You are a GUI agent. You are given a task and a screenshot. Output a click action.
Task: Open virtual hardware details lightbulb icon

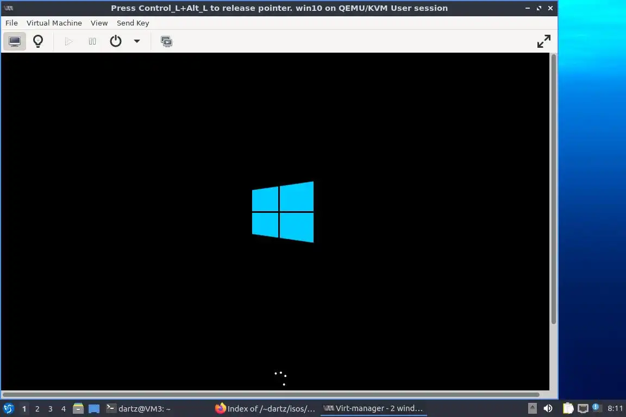click(x=38, y=41)
